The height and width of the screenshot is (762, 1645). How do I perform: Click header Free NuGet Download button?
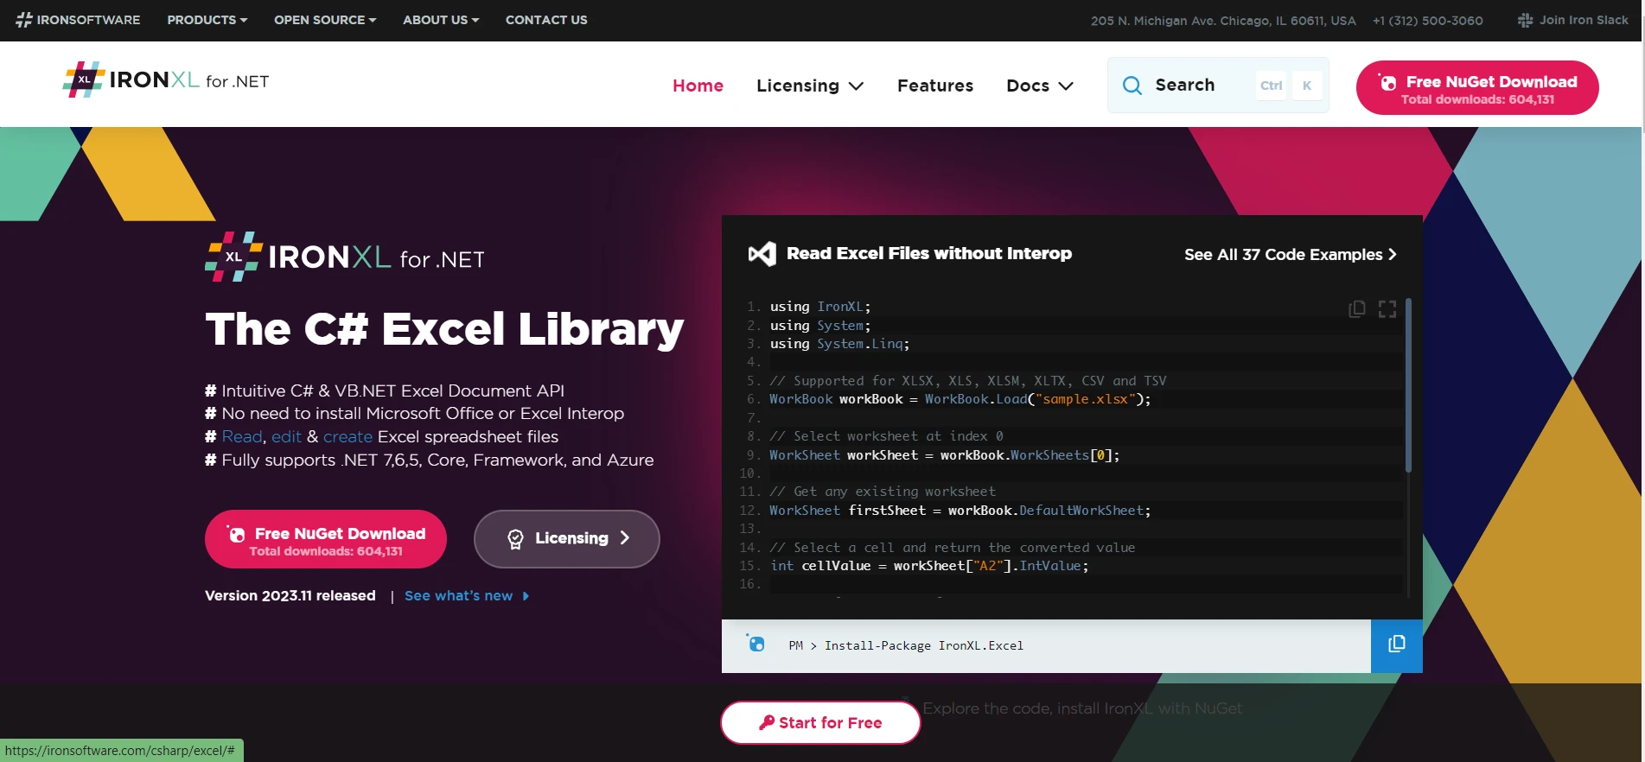pyautogui.click(x=1477, y=87)
